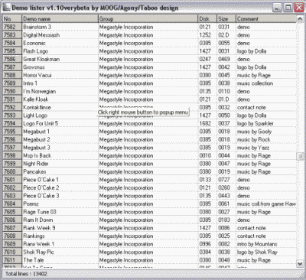Click 'music coll.from game Haw' comment
Image resolution: width=306 pixels, height=280 pixels.
[266, 203]
